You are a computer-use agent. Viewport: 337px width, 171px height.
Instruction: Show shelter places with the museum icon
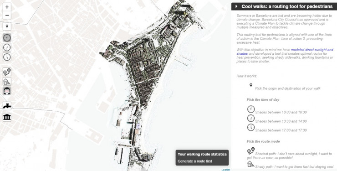point(7,117)
